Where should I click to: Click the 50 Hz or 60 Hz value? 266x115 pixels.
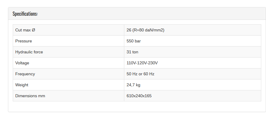(x=140, y=74)
